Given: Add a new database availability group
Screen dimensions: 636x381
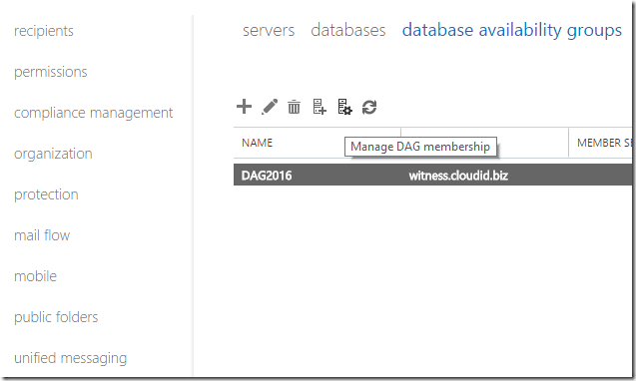Looking at the screenshot, I should pyautogui.click(x=244, y=107).
